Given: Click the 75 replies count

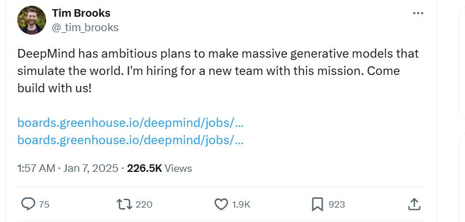Looking at the screenshot, I should (x=44, y=205).
